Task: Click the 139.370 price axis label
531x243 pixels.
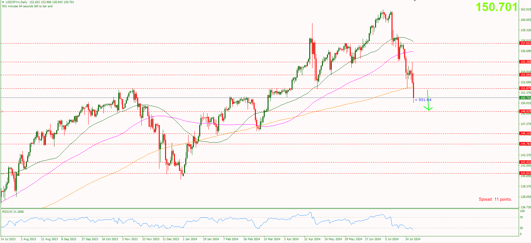Action: pos(526,187)
